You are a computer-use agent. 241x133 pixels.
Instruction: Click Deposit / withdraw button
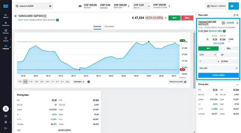(216, 6)
